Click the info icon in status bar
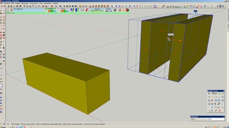Viewport: 229px width, 128px height. pyautogui.click(x=5, y=124)
